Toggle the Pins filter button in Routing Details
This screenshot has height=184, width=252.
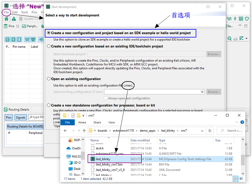pos(9,117)
